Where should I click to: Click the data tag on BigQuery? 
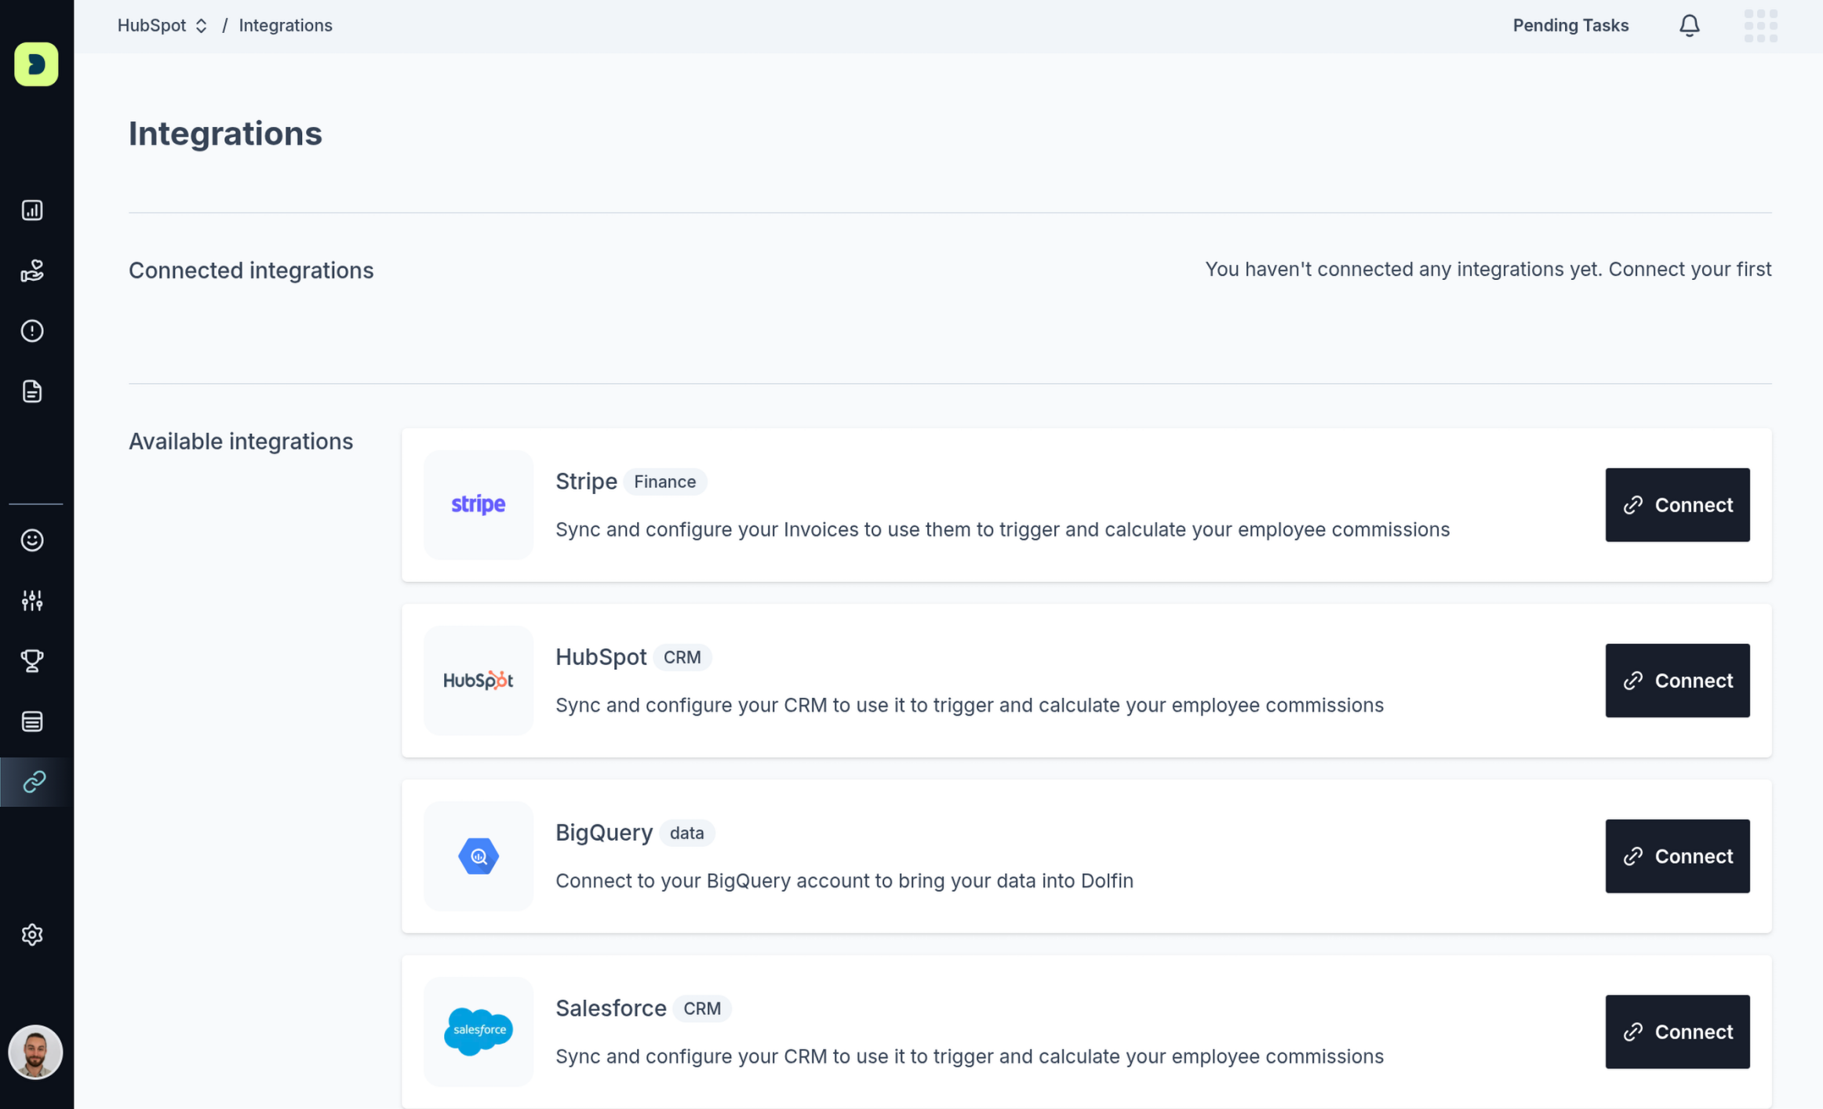tap(687, 833)
